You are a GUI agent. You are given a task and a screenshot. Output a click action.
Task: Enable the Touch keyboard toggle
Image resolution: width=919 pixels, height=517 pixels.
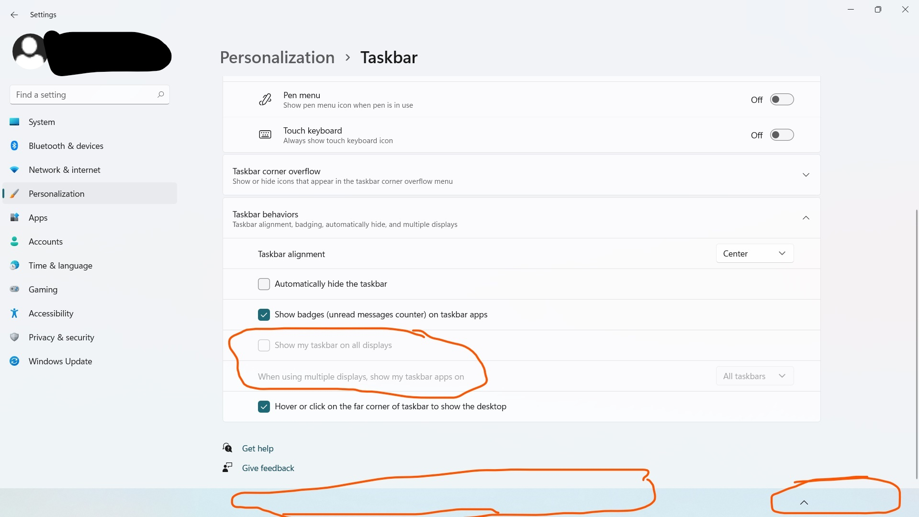[782, 135]
